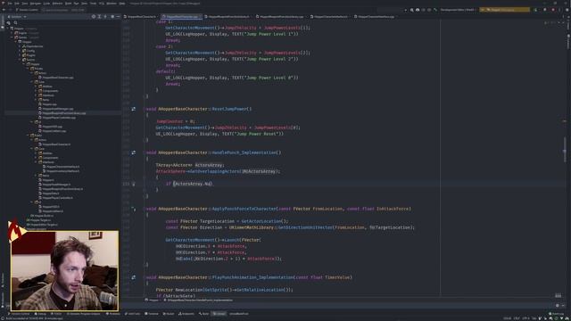The height and width of the screenshot is (321, 571).
Task: Open the Development Editor Win64 configuration dropdown
Action: [x=458, y=10]
